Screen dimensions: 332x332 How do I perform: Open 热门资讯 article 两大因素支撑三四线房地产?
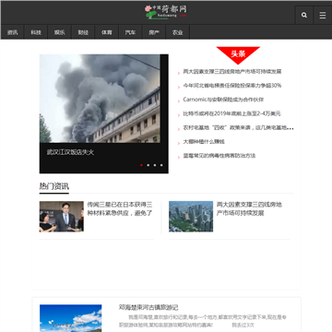click(x=249, y=208)
